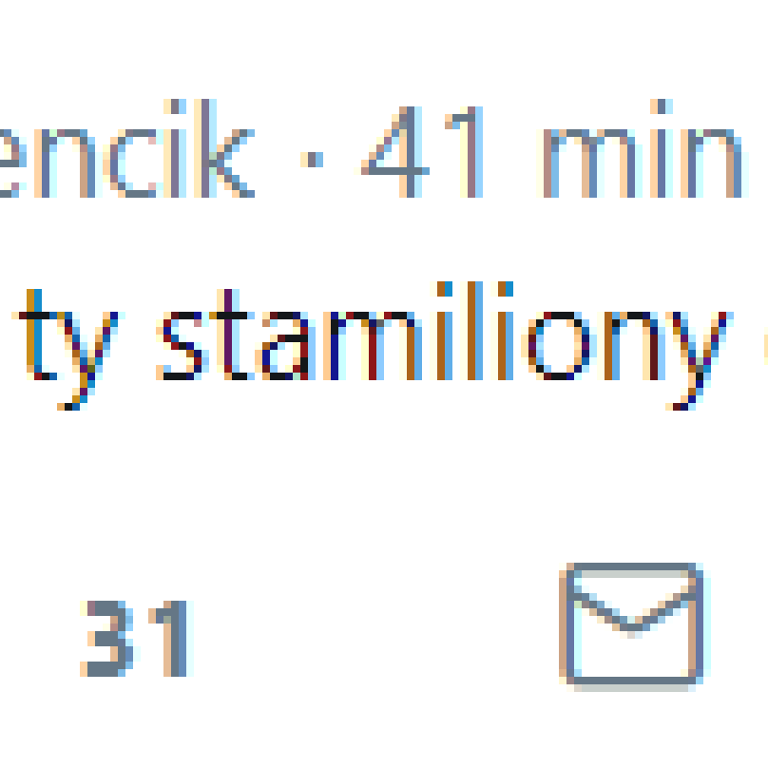
Task: Click the 31 counter
Action: pyautogui.click(x=137, y=638)
